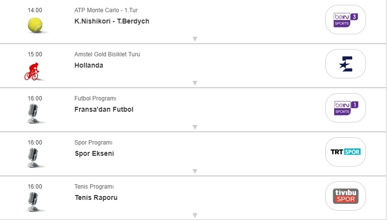The height and width of the screenshot is (220, 387).
Task: Open the beIN Sports 1 channel logo
Action: pos(345,108)
